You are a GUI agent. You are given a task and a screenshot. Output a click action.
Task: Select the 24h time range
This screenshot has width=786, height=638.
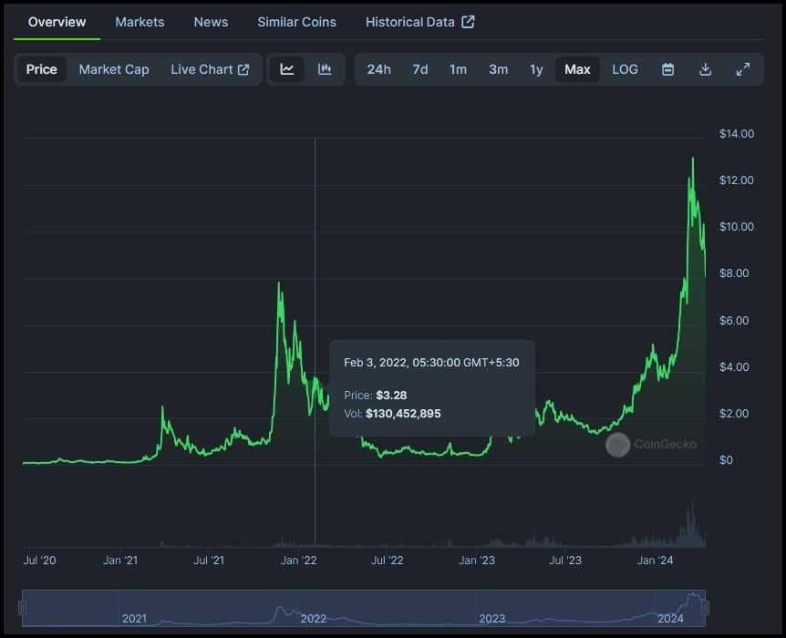coord(379,68)
